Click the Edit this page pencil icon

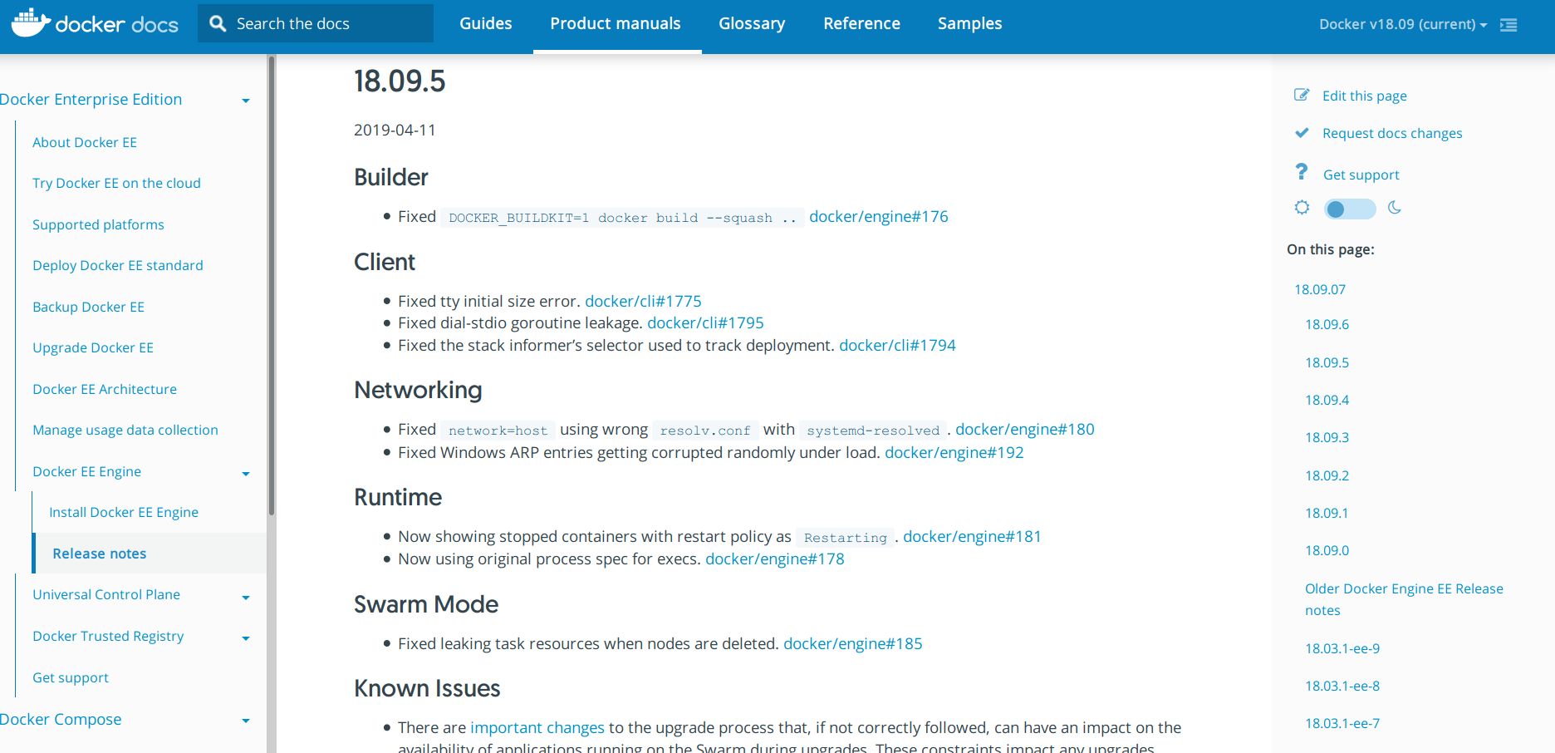click(x=1302, y=96)
